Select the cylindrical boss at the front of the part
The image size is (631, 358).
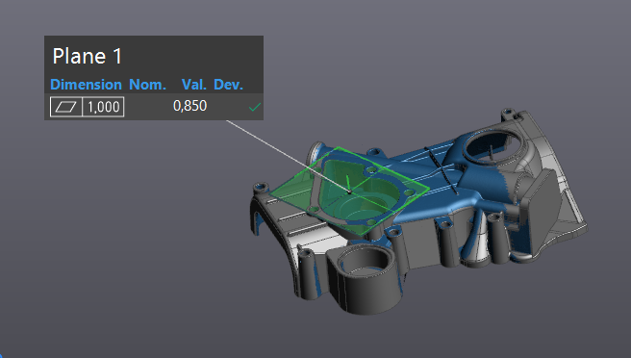click(365, 278)
